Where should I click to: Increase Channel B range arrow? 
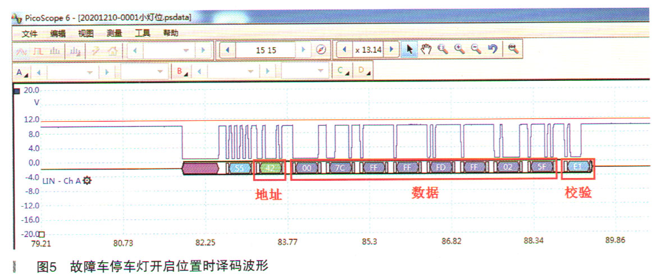click(x=268, y=72)
